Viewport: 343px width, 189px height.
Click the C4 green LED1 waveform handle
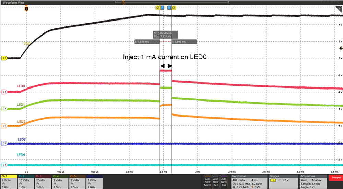[x=4, y=109]
